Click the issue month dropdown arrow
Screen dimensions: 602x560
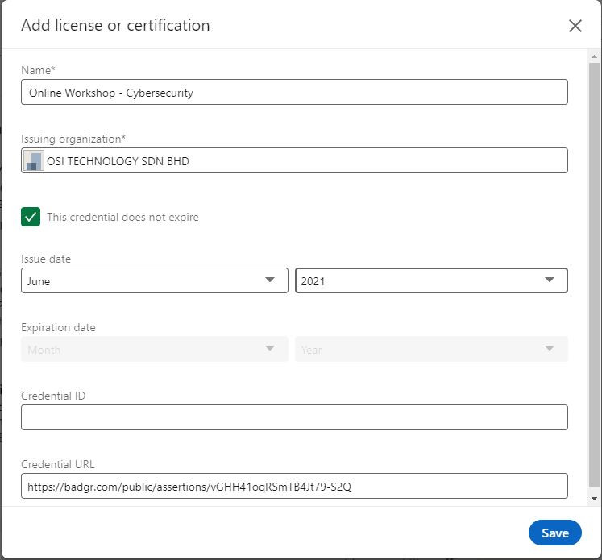click(x=270, y=280)
